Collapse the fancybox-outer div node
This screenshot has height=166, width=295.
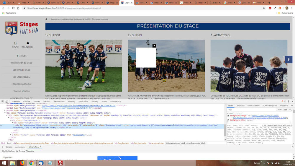(x=11, y=120)
